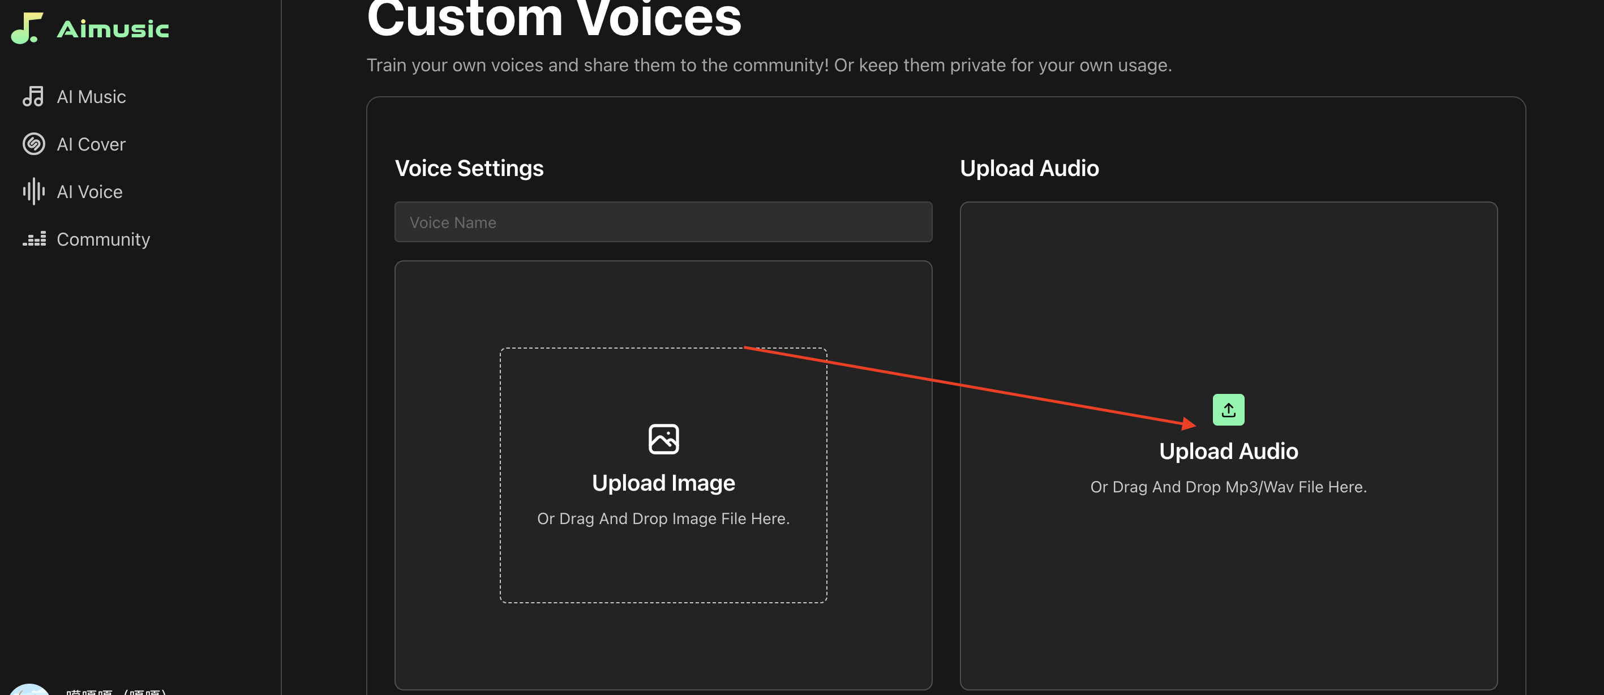Open the AI Voice menu item
This screenshot has width=1604, height=695.
(89, 192)
